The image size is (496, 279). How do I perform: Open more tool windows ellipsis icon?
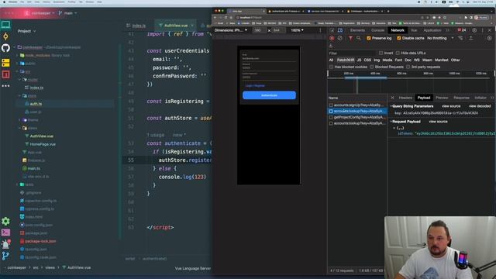click(5, 86)
